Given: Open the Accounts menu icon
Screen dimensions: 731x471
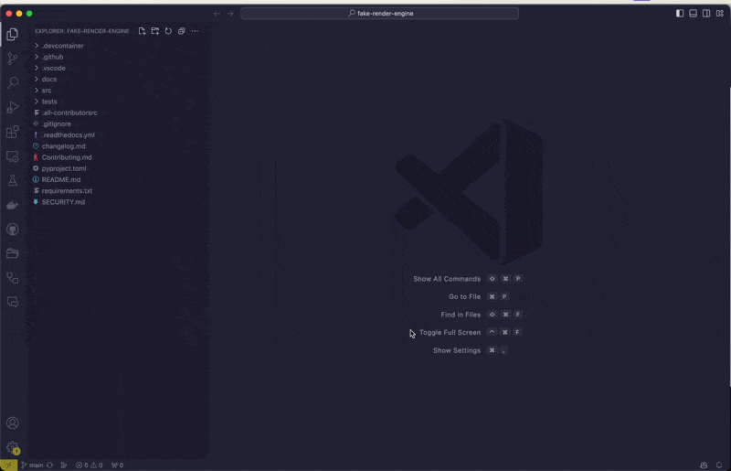Looking at the screenshot, I should (13, 423).
